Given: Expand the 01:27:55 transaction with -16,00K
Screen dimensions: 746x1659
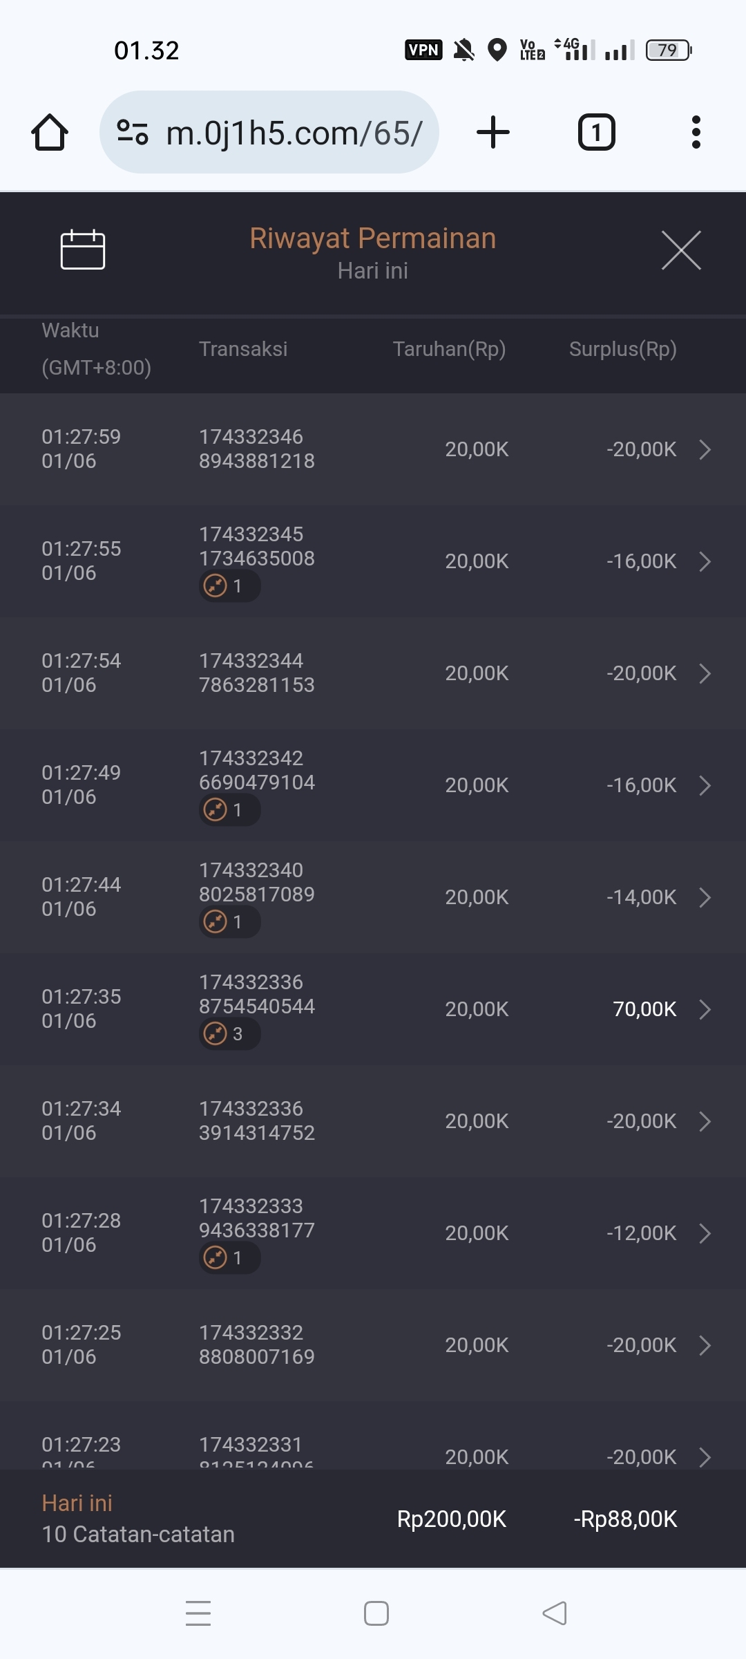Looking at the screenshot, I should point(705,561).
